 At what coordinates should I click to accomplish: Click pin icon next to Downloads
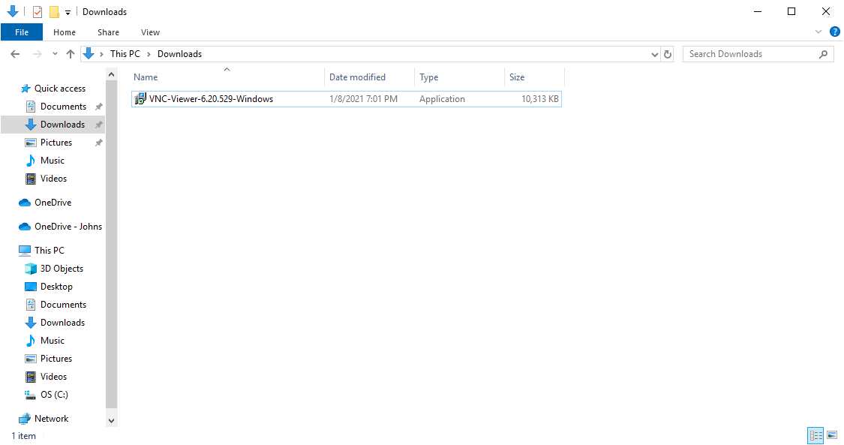click(98, 125)
